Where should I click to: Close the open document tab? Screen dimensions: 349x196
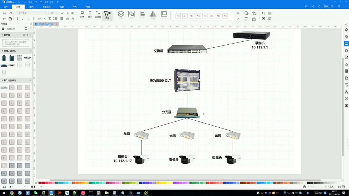(57, 24)
